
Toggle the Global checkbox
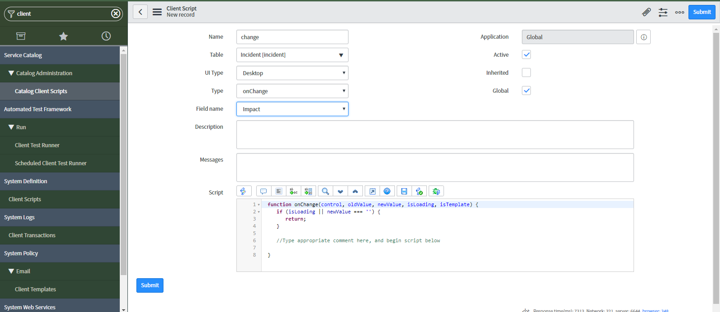coord(526,90)
